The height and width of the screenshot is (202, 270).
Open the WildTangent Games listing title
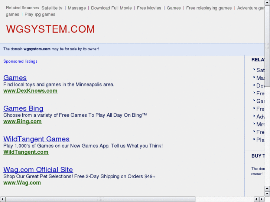(36, 139)
